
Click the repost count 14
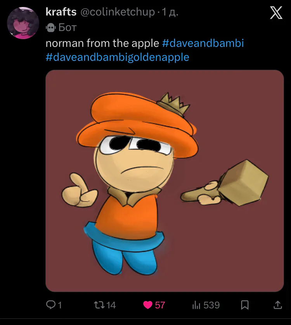tap(111, 305)
